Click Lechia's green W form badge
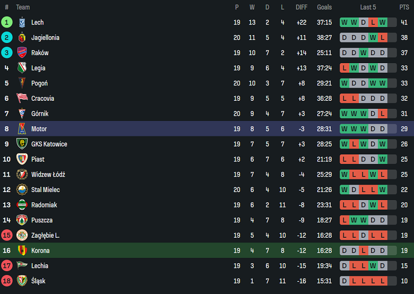 coord(373,266)
